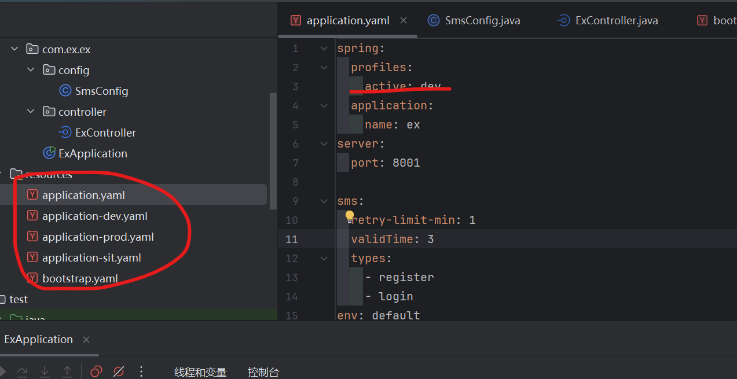This screenshot has height=379, width=737.
Task: Collapse the spring block at line 1
Action: click(323, 48)
